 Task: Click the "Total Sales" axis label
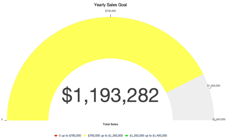pyautogui.click(x=110, y=124)
